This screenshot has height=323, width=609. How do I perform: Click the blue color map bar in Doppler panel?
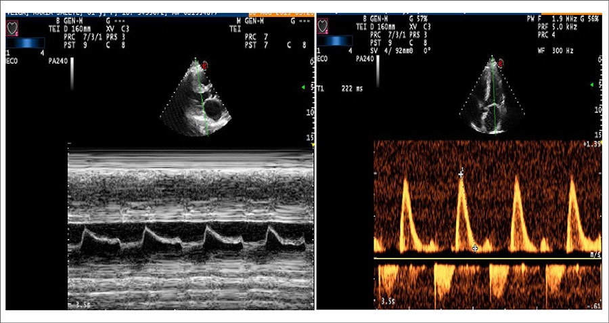click(336, 41)
